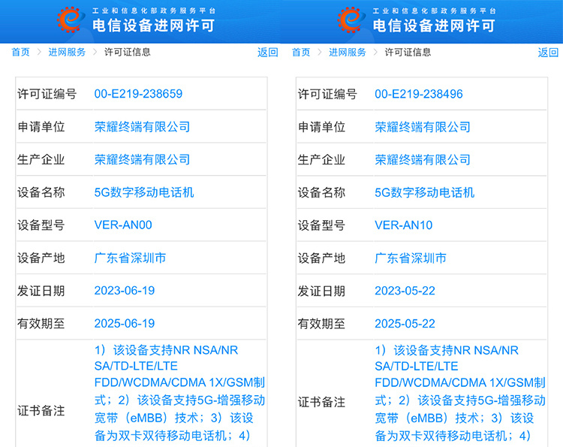Click model value VER-AN10
Viewport: 563px width, 447px height.
(404, 225)
